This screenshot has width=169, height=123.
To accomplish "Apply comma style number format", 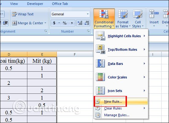I will pyautogui.click(x=72, y=23).
